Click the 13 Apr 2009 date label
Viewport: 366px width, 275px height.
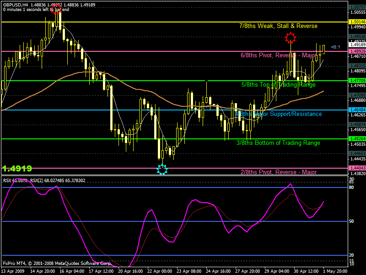pos(13,271)
